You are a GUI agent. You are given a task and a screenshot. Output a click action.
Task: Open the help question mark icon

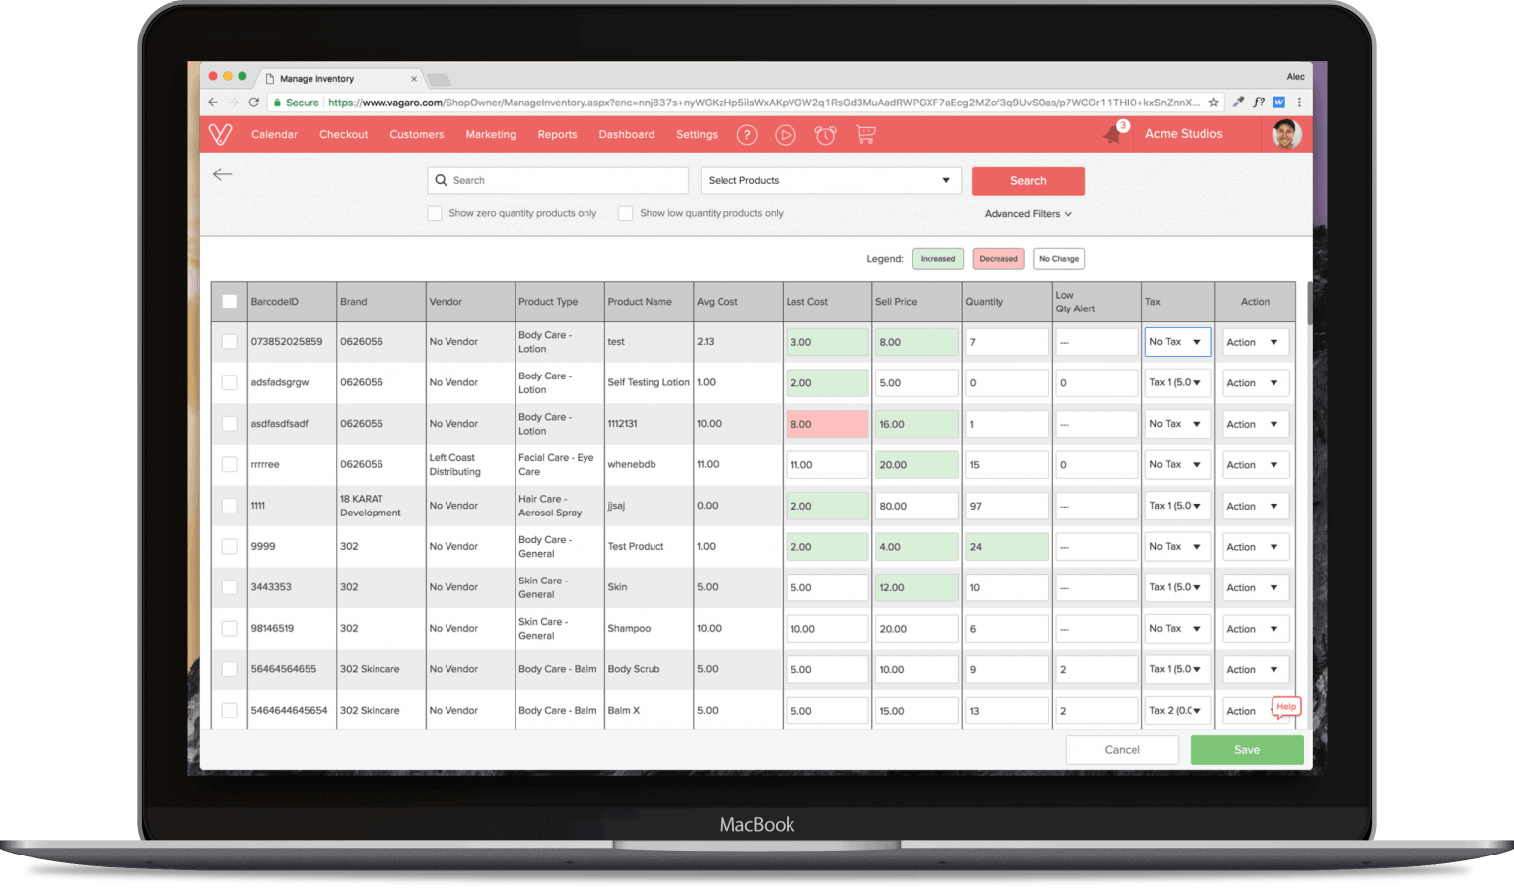click(746, 135)
